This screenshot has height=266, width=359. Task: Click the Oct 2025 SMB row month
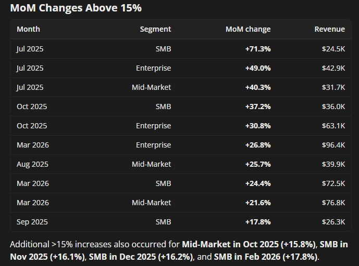point(32,107)
